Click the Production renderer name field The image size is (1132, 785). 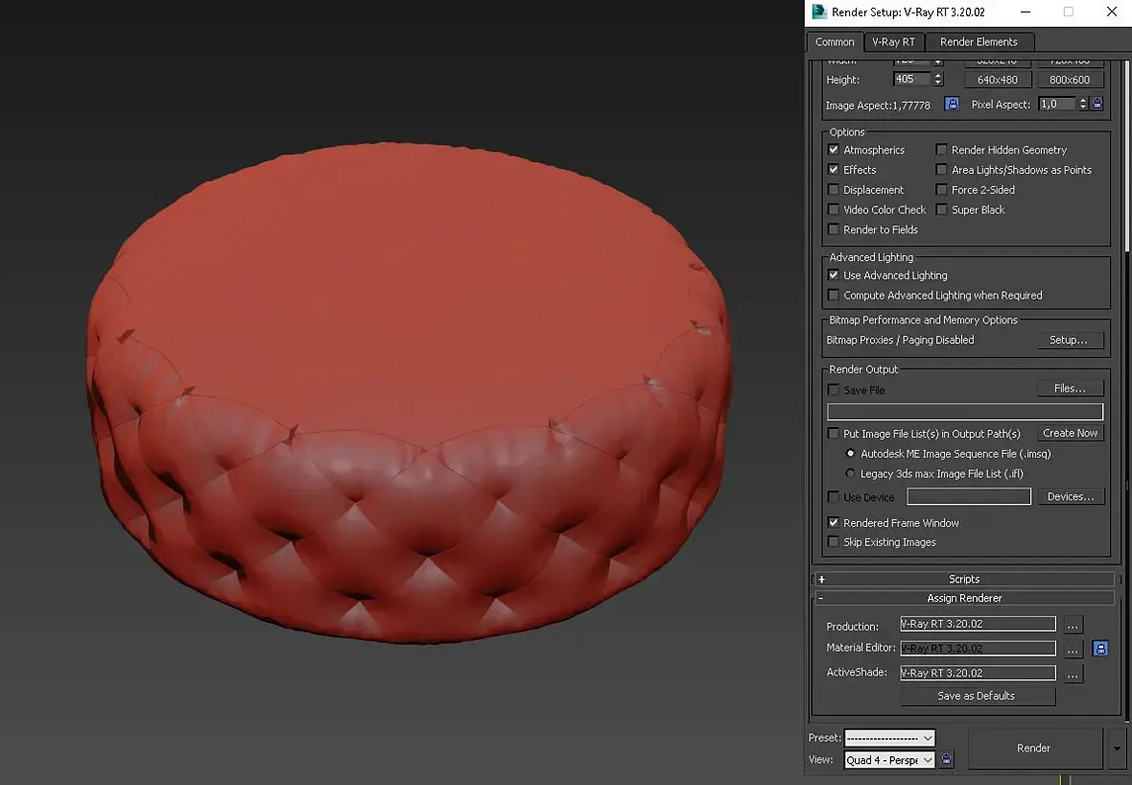(x=978, y=624)
